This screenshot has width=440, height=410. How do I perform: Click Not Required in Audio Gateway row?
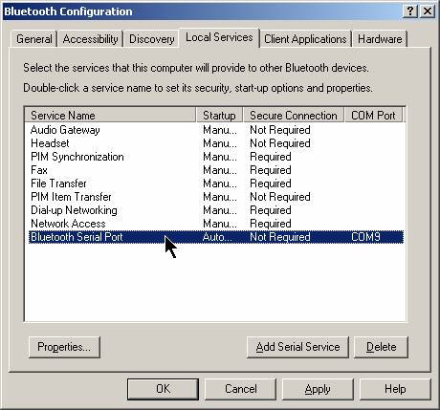point(280,130)
